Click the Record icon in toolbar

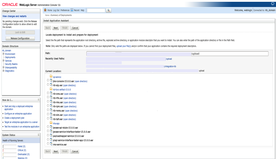tap(72, 10)
